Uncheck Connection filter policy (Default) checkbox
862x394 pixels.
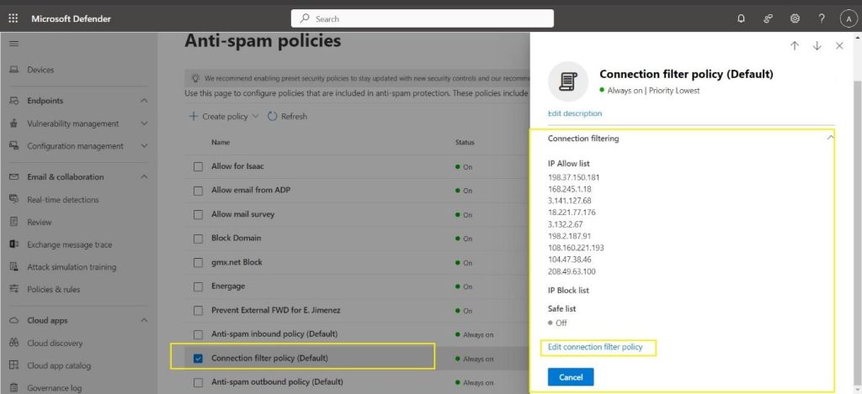(x=199, y=359)
